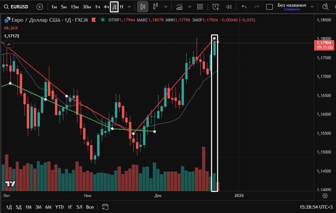Open price scale settings gear icon
Viewport: 336px width, 213px height.
point(325,196)
